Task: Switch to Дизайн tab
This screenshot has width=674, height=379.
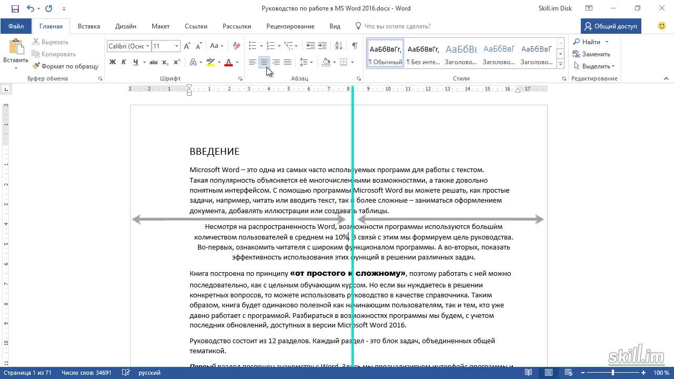Action: (x=126, y=26)
